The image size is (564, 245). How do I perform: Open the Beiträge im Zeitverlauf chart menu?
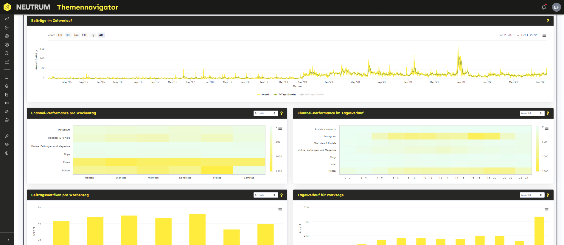point(544,35)
